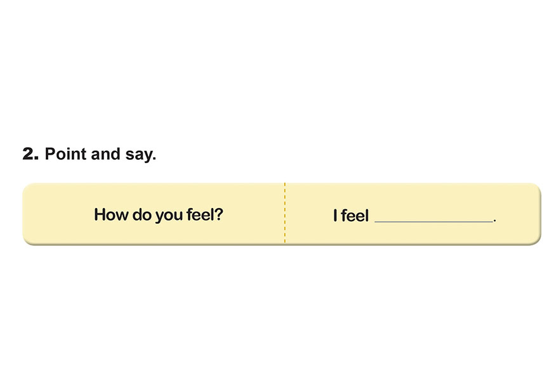Click the word "Point" in the heading
The width and height of the screenshot is (554, 388).
(66, 154)
